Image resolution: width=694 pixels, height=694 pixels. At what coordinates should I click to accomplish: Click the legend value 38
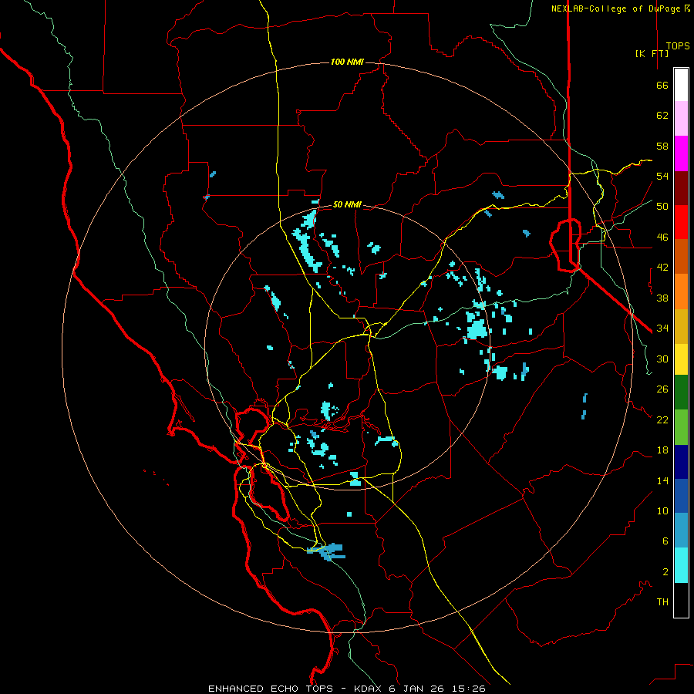pos(662,298)
